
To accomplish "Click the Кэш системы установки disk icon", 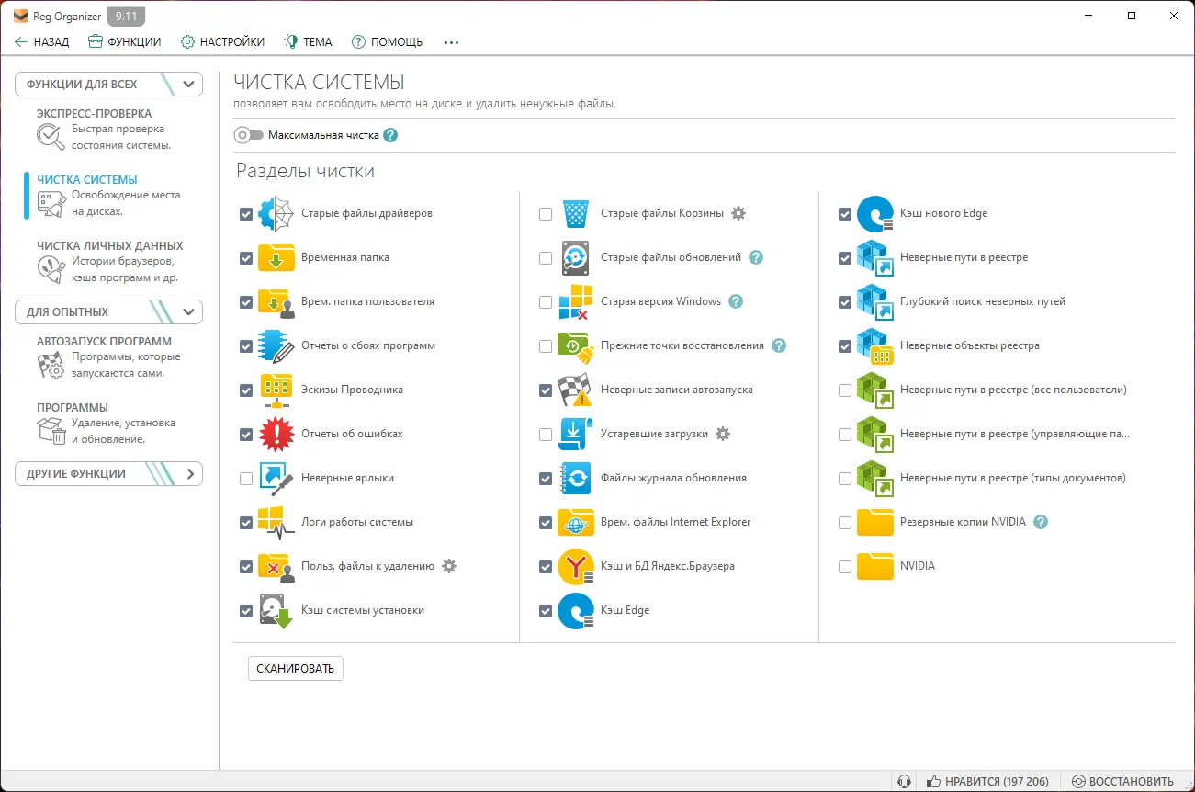I will pyautogui.click(x=276, y=610).
